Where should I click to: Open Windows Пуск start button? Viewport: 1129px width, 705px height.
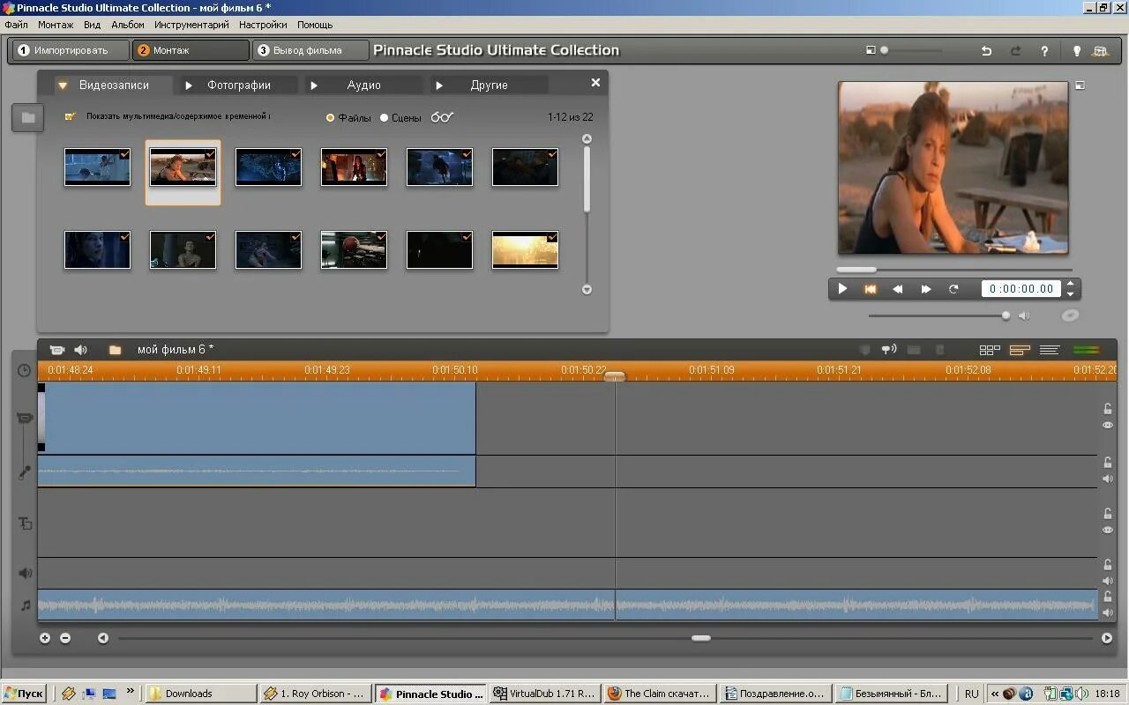24,694
